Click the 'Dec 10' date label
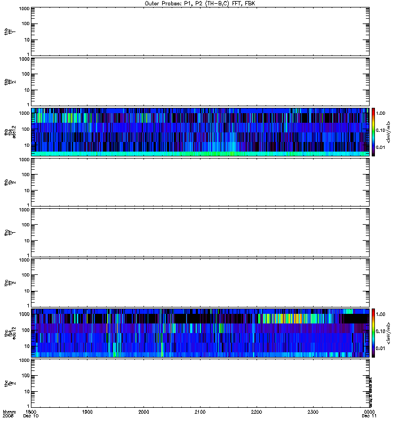This screenshot has height=427, width=400. [31, 416]
